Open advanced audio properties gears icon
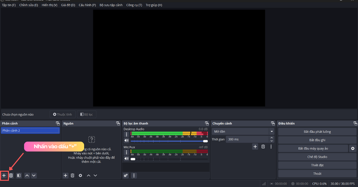The image size is (358, 187). (x=126, y=175)
